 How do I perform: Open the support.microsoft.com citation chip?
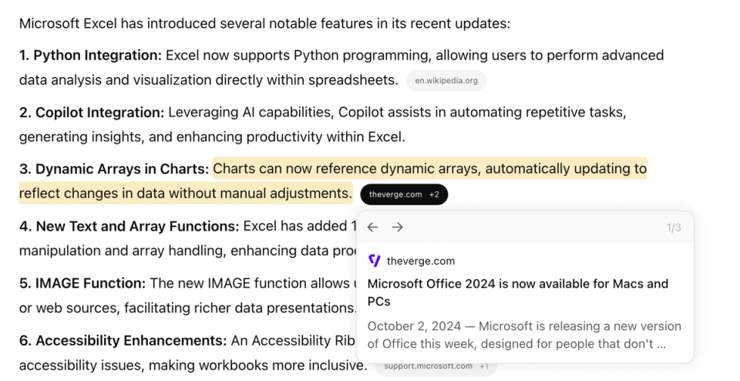coord(429,366)
